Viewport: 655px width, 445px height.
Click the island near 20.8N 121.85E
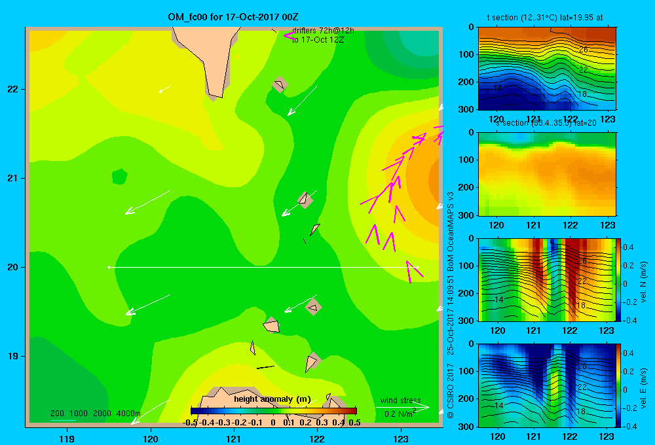(305, 200)
